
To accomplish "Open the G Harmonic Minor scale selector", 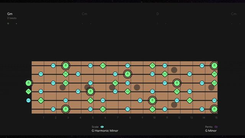I will pos(105,131).
